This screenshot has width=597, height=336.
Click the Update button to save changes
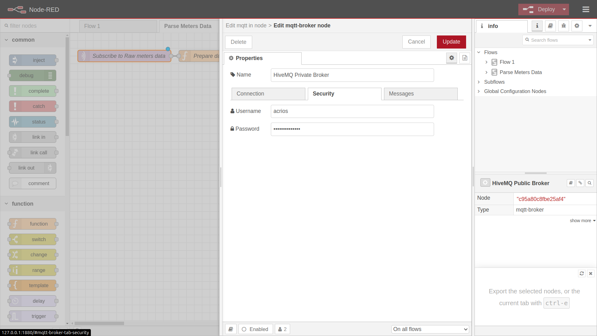[x=451, y=41]
